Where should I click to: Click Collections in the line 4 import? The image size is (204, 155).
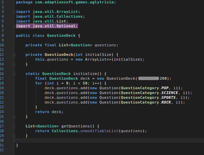click(x=69, y=16)
